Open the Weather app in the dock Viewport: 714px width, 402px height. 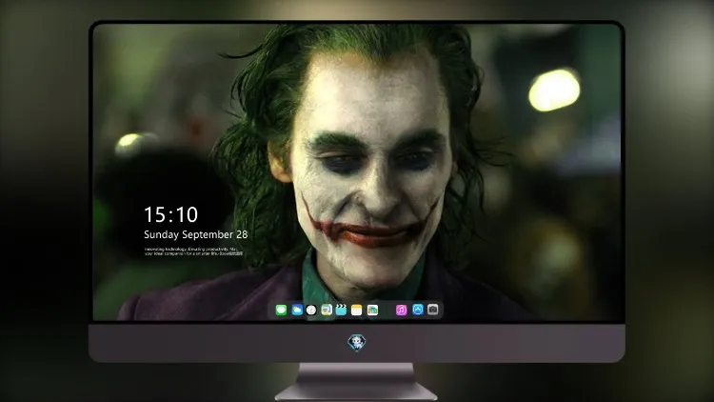(297, 310)
